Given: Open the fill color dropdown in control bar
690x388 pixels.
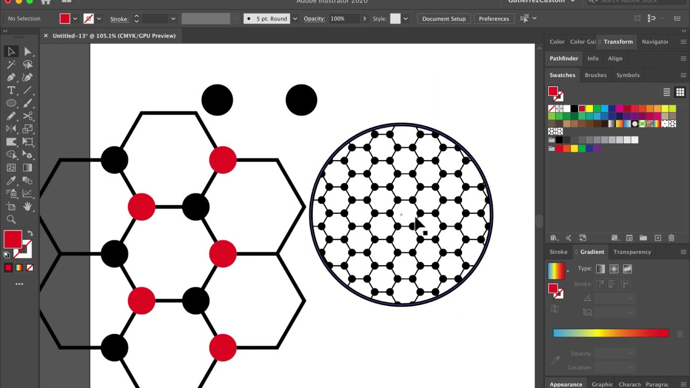Looking at the screenshot, I should tap(75, 19).
